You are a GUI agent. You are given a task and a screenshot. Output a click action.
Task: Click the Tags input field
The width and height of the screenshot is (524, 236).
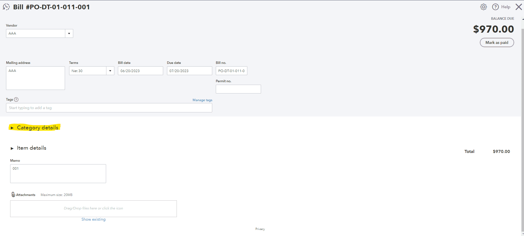click(x=109, y=108)
